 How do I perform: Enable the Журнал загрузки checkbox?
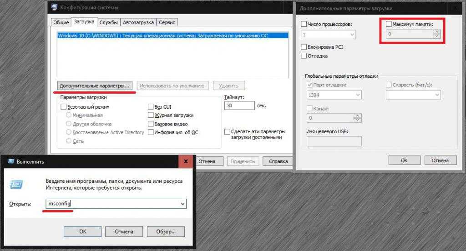pyautogui.click(x=151, y=115)
